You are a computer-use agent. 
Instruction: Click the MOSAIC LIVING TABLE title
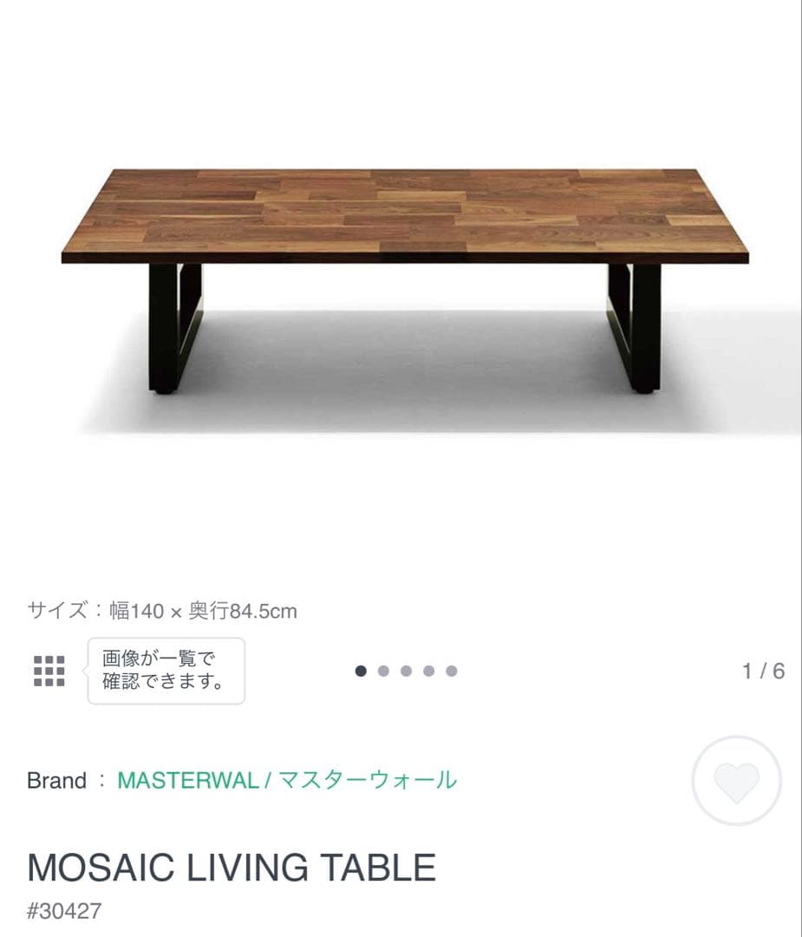[x=231, y=868]
